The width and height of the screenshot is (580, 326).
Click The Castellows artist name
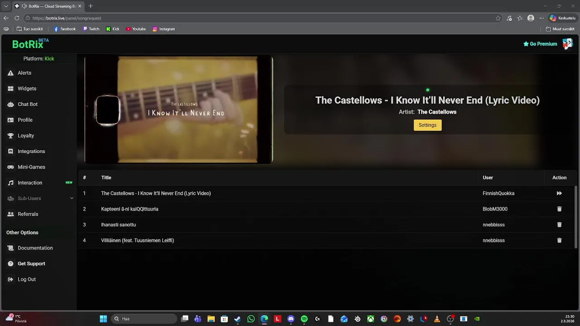pos(437,112)
